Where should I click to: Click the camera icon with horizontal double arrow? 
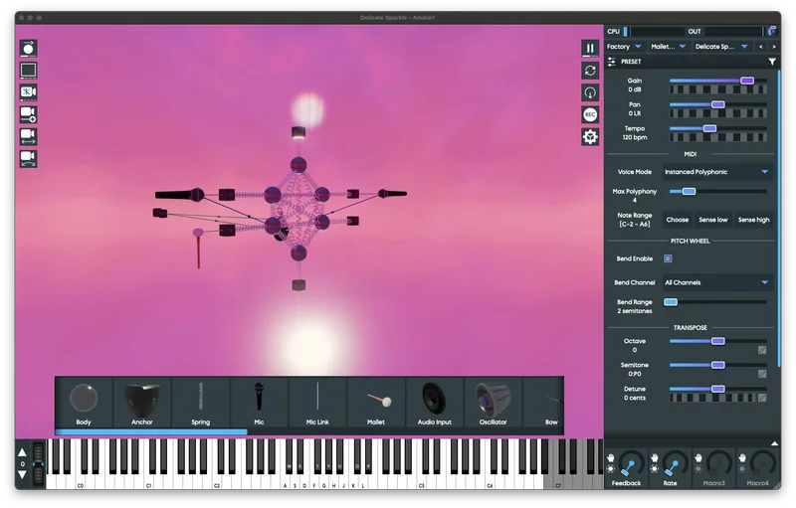(x=29, y=136)
